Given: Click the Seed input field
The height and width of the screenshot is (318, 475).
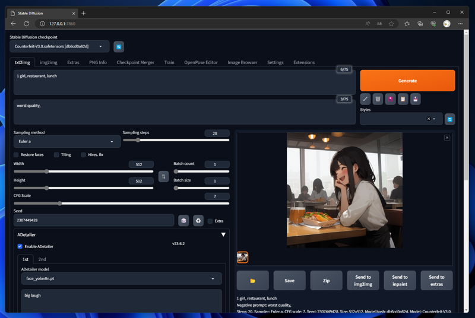Looking at the screenshot, I should coord(94,220).
